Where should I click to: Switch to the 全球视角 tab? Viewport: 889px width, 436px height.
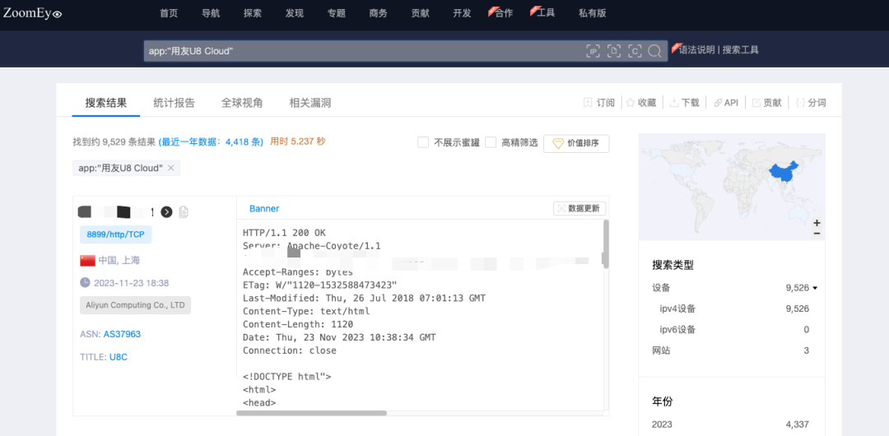coord(242,103)
